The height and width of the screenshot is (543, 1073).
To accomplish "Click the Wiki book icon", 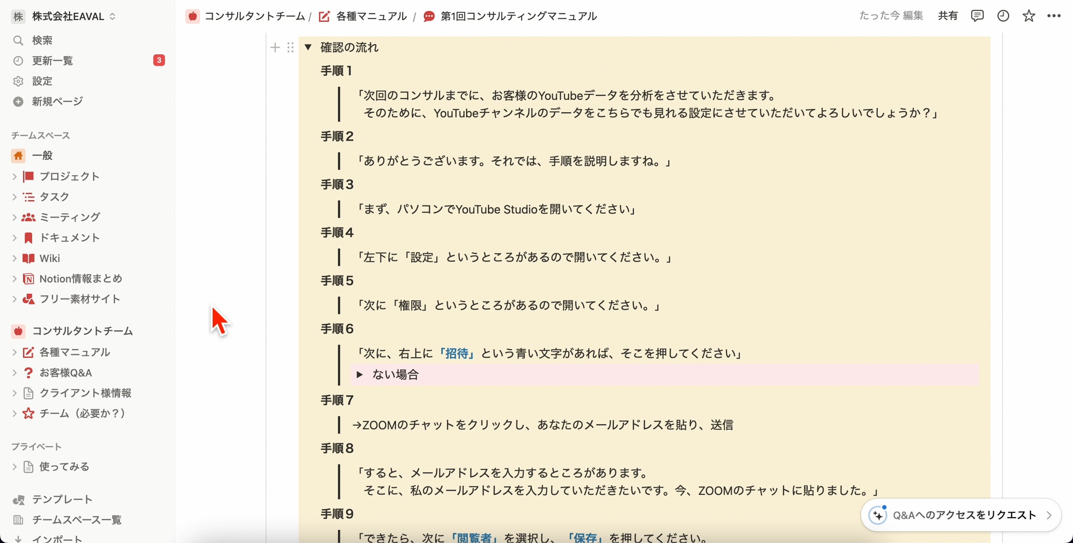I will click(28, 258).
